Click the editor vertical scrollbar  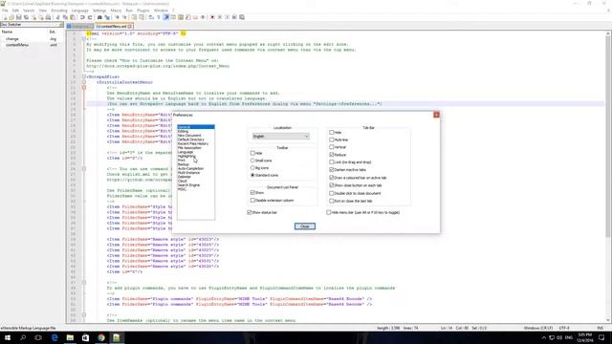[x=608, y=177]
